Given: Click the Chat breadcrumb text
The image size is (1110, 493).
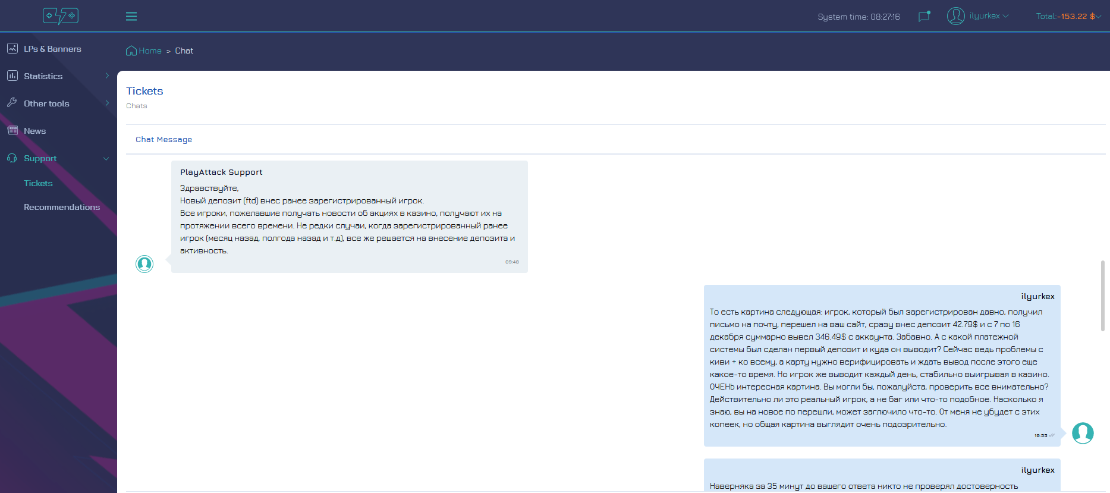Looking at the screenshot, I should (x=184, y=51).
